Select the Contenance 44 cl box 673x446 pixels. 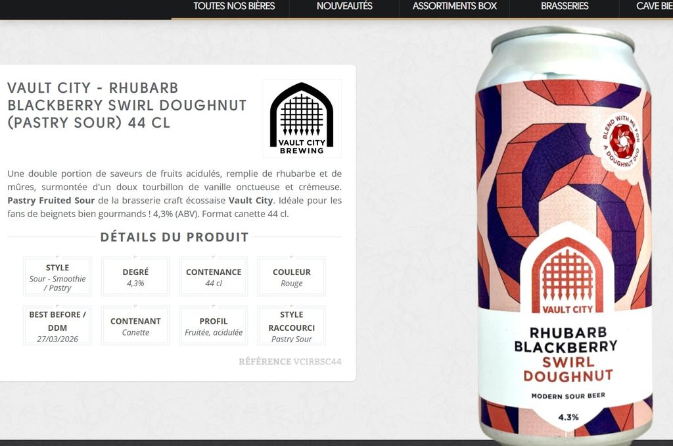click(214, 277)
